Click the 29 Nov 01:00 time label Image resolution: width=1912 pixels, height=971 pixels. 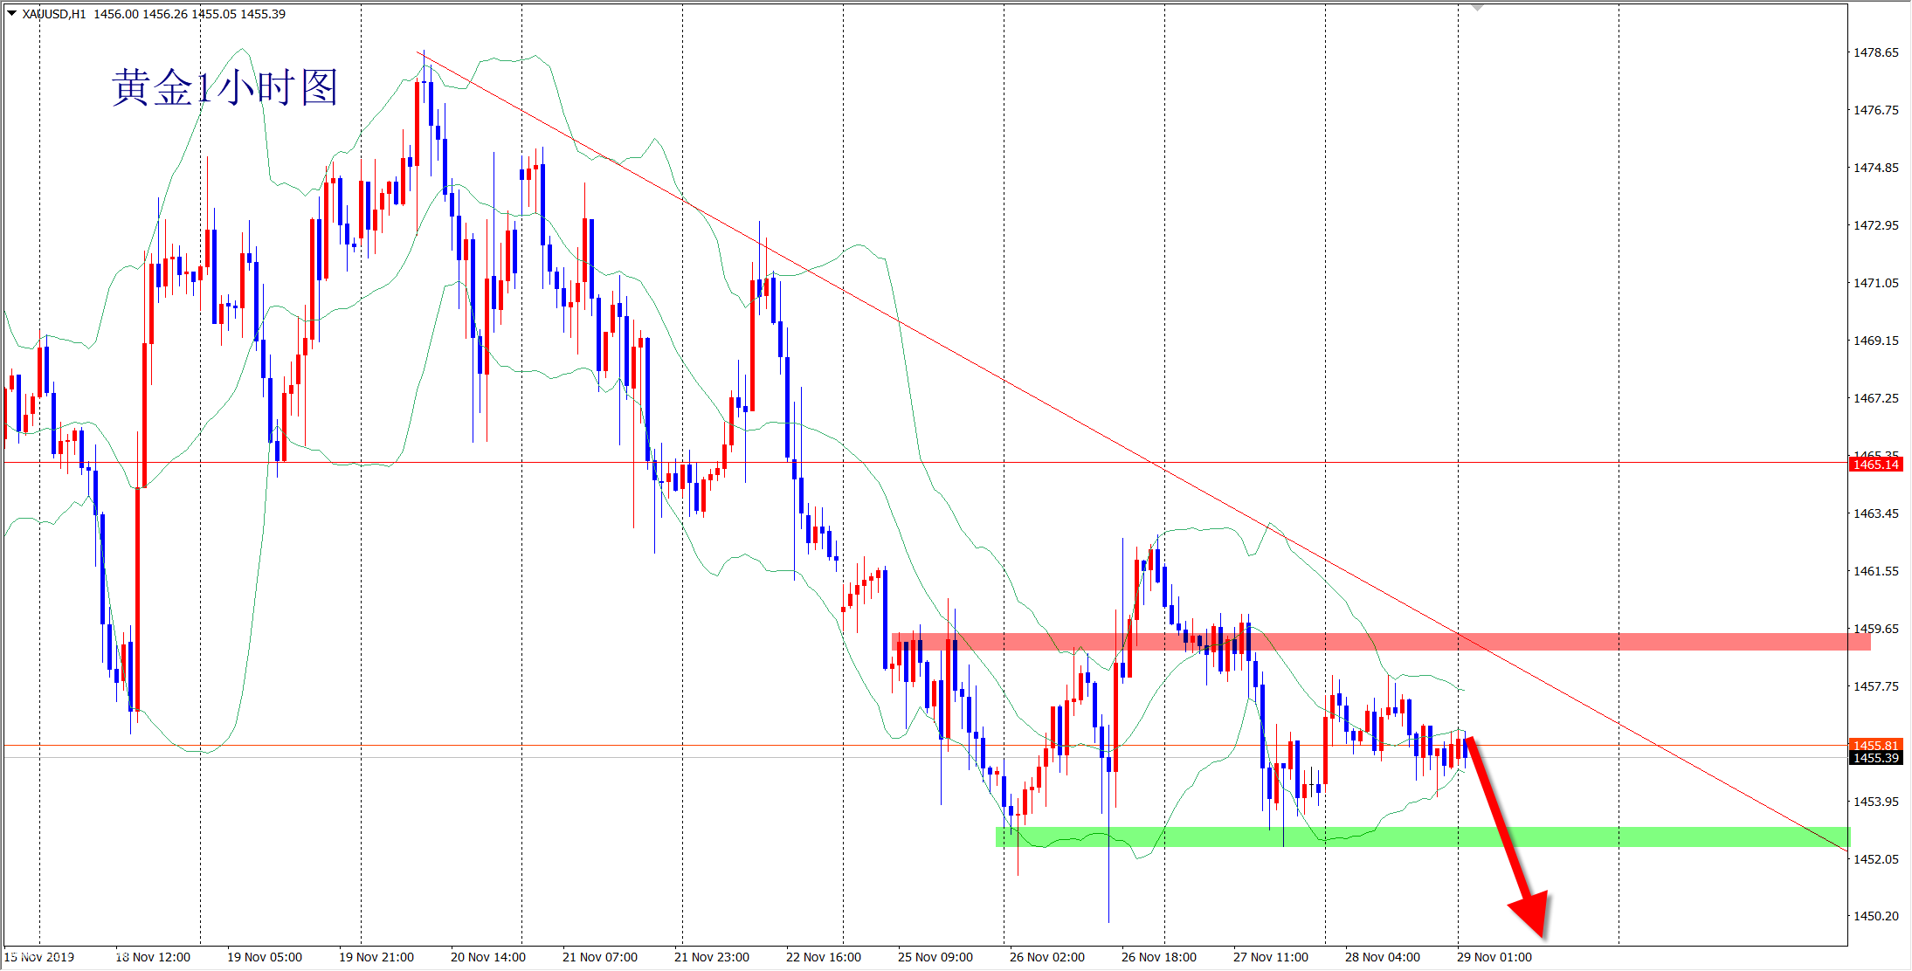pyautogui.click(x=1494, y=957)
